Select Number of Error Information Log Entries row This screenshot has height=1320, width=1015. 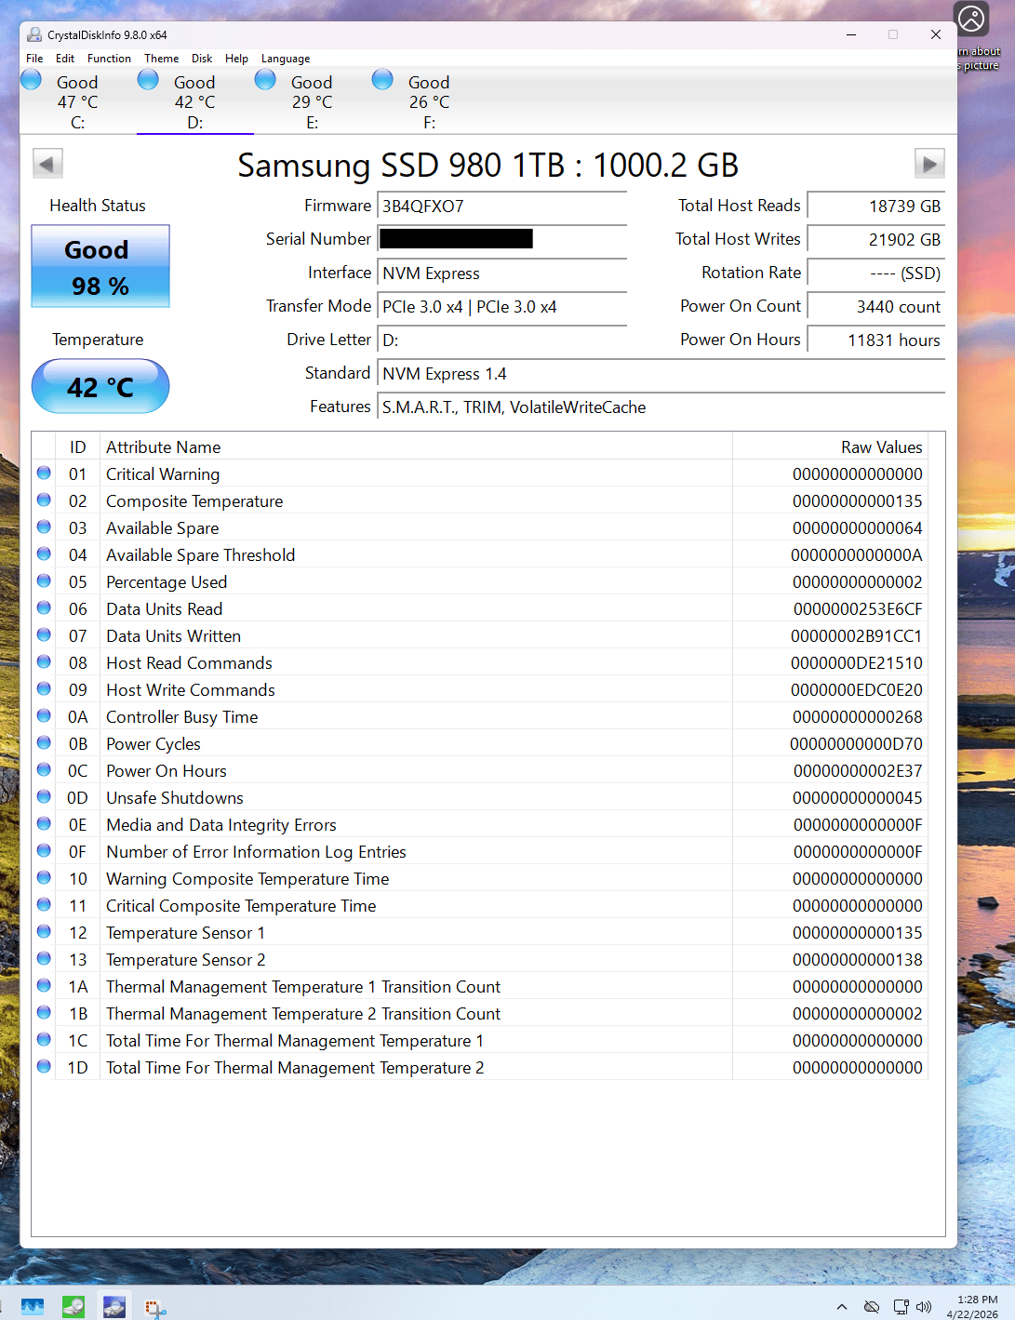480,852
